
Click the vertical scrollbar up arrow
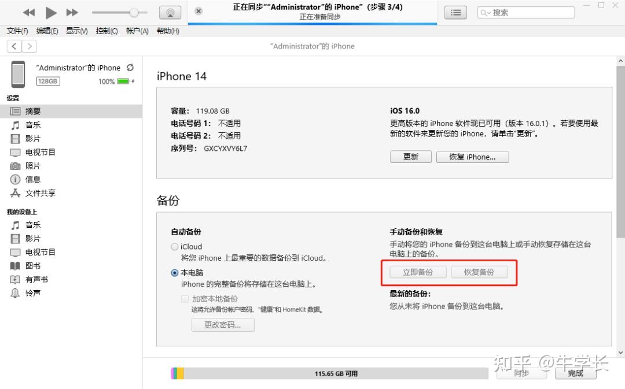[x=620, y=61]
